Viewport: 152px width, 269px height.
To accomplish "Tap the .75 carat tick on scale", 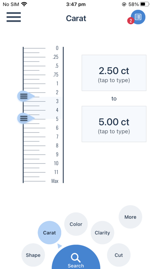I will click(x=55, y=75).
